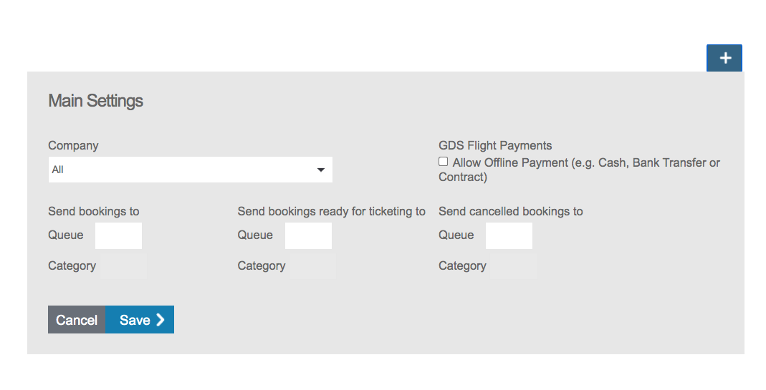Select Queue field for cancelled bookings
Screen dimensions: 766x390
[x=509, y=235]
